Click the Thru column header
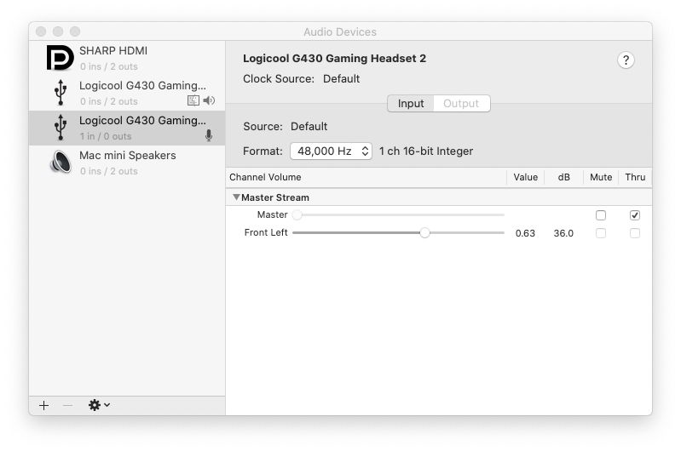Image resolution: width=681 pixels, height=451 pixels. [x=635, y=177]
